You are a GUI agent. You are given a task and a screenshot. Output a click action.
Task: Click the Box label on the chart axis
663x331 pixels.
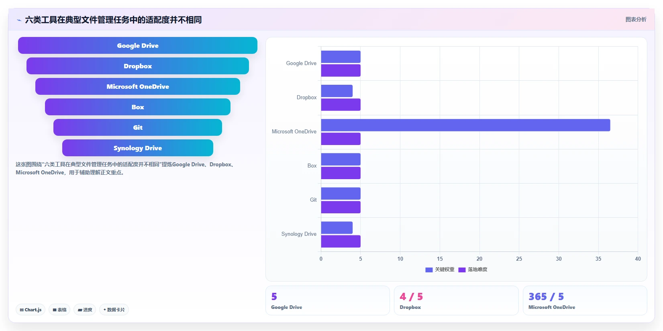(312, 166)
